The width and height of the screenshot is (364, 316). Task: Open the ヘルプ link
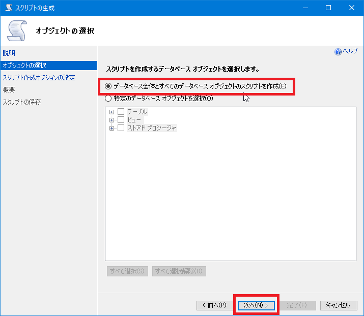pyautogui.click(x=350, y=52)
